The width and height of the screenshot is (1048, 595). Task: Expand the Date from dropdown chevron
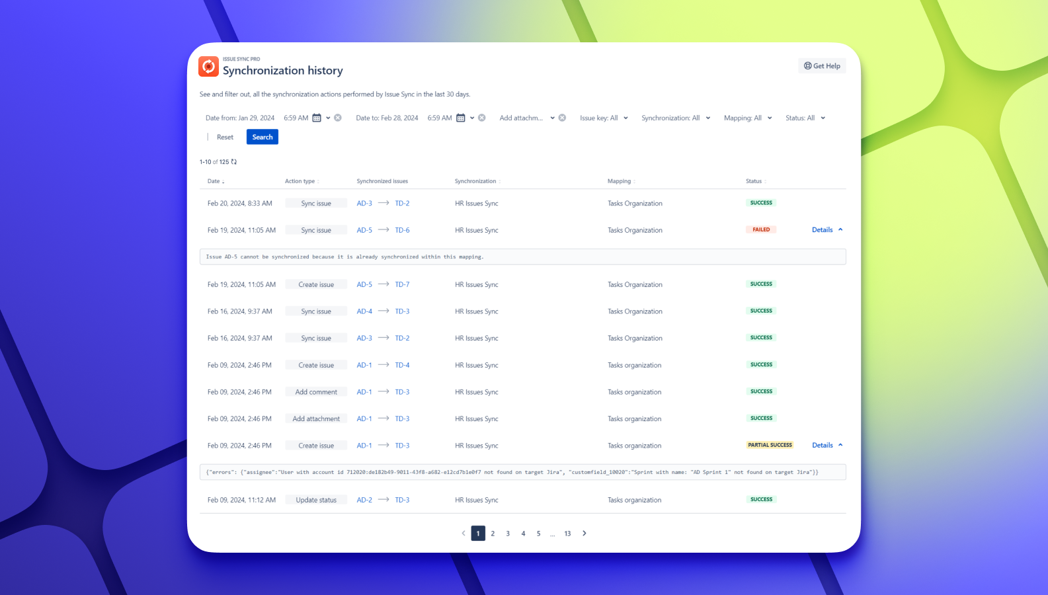[x=328, y=118]
